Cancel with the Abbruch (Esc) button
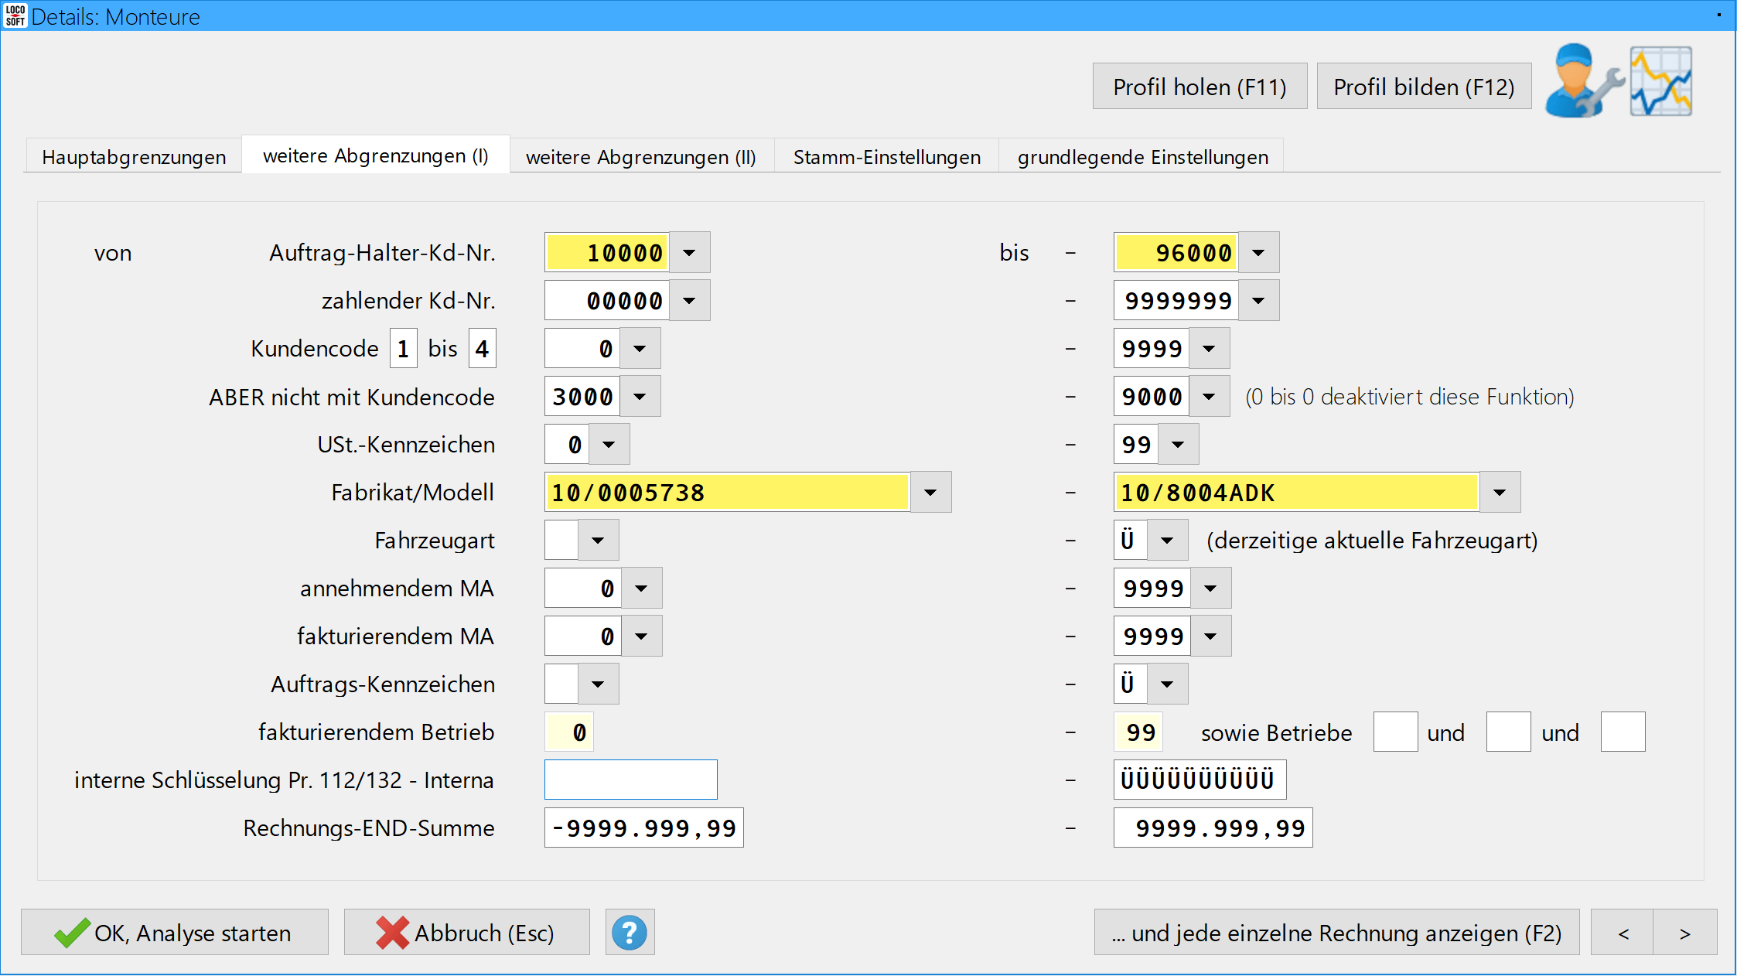 tap(466, 933)
